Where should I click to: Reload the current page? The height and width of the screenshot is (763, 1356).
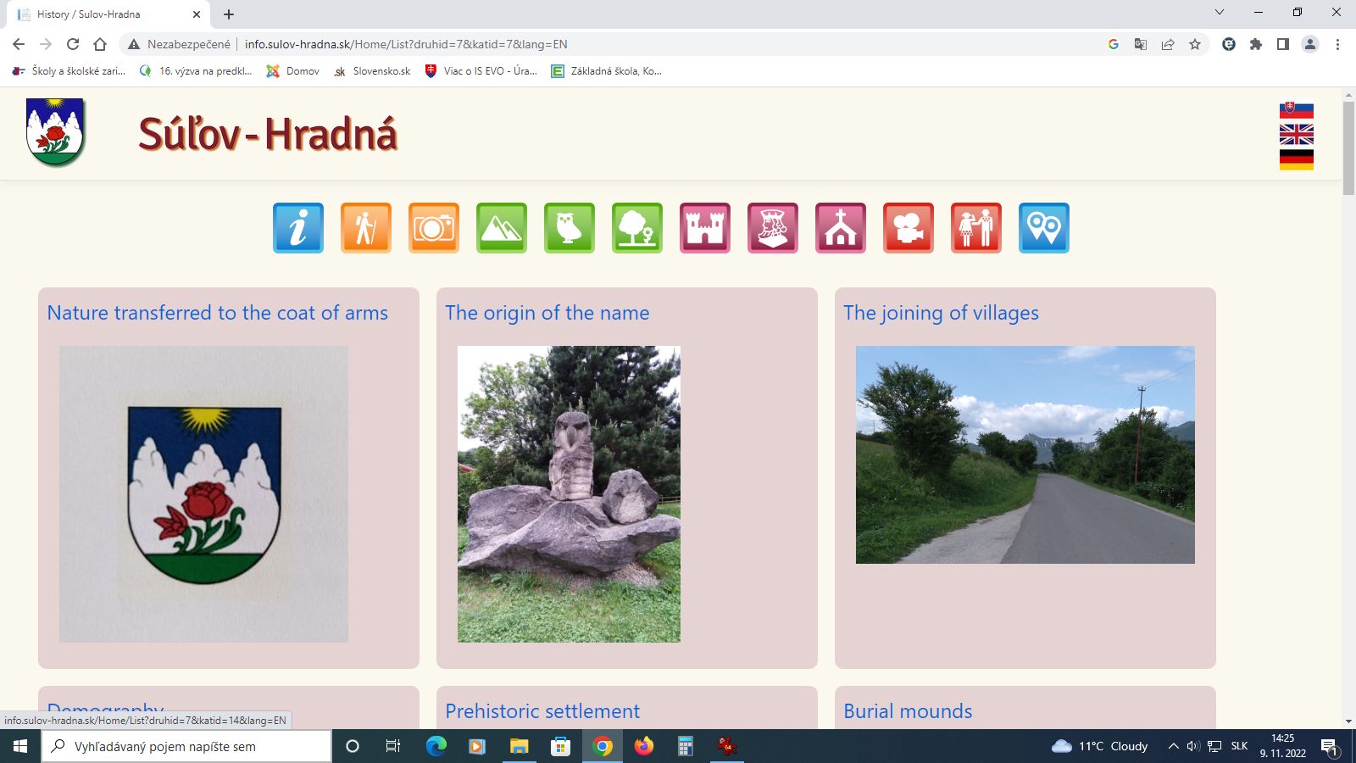tap(73, 44)
